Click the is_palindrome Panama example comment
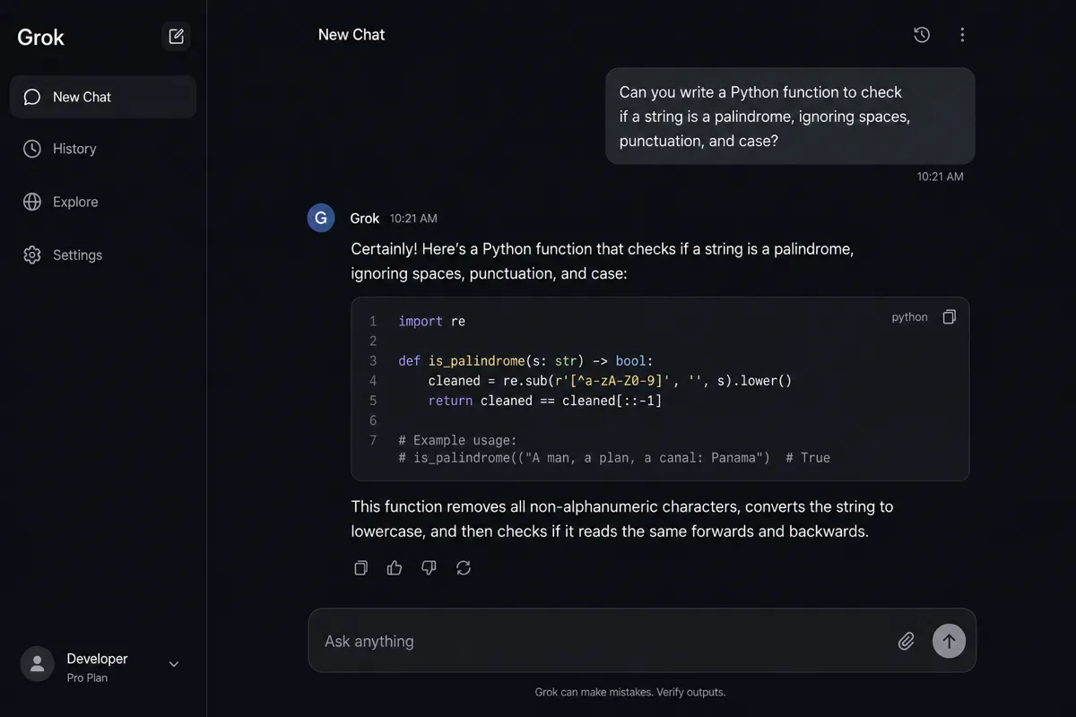The width and height of the screenshot is (1076, 717). tap(614, 457)
